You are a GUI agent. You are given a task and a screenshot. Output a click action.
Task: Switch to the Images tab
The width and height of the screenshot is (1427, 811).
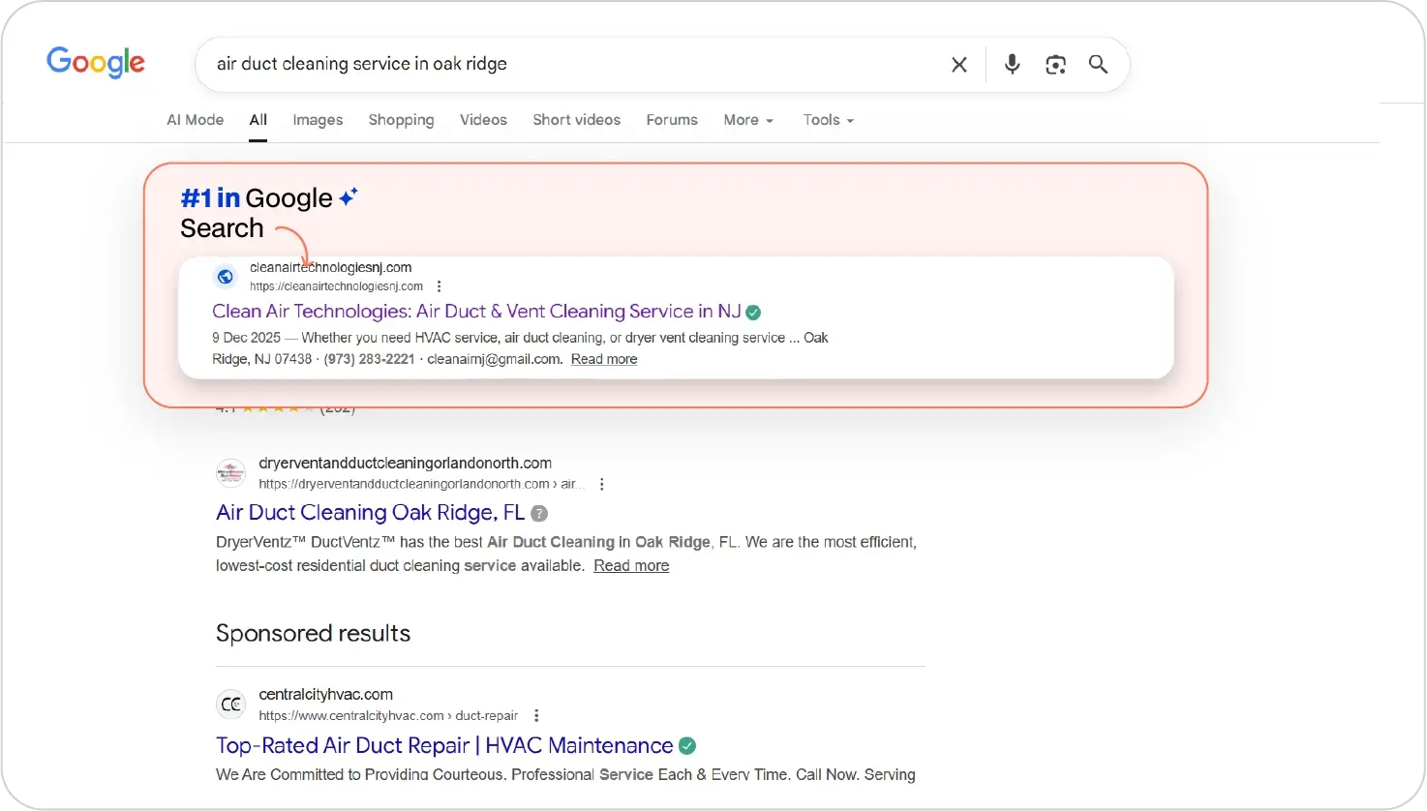[x=318, y=120]
